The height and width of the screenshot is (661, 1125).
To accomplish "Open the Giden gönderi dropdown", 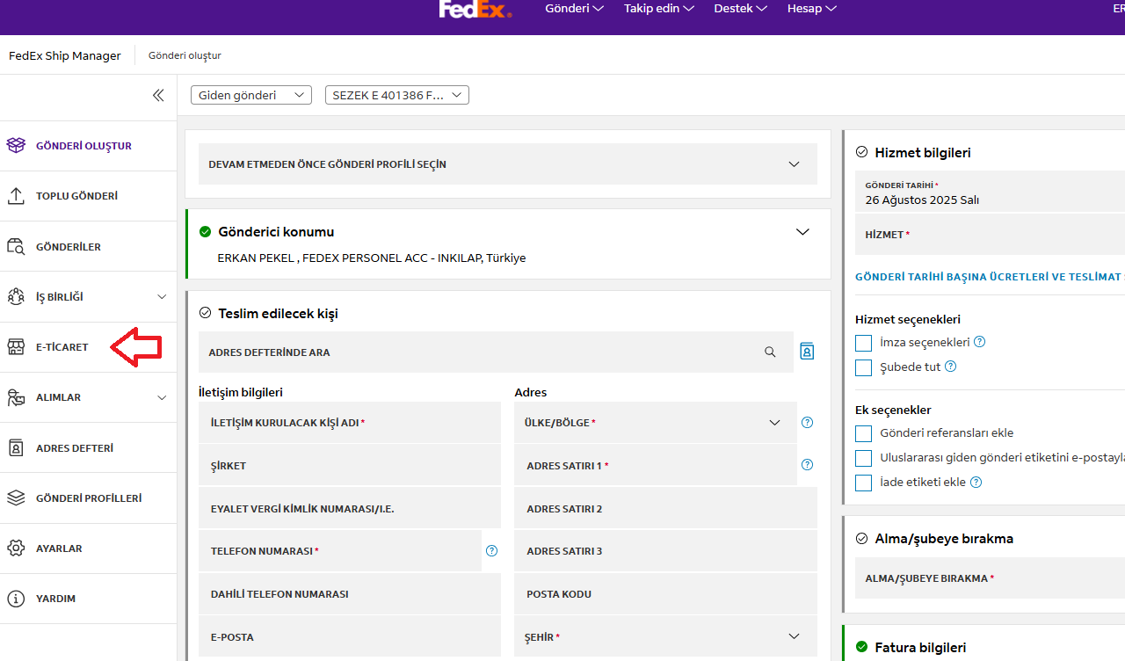I will [x=250, y=95].
